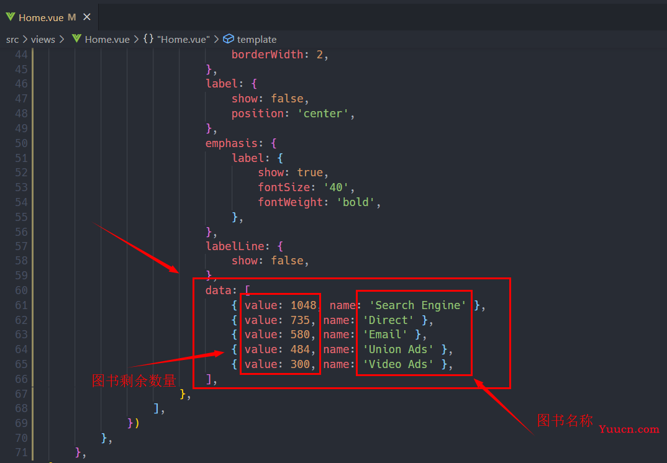Click line number 60 in gutter
667x463 pixels.
pyautogui.click(x=21, y=291)
